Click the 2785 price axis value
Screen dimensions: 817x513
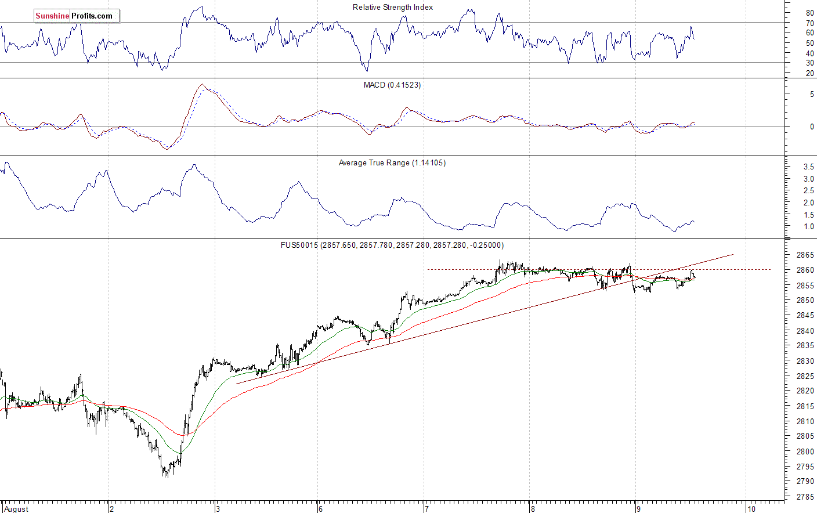805,497
